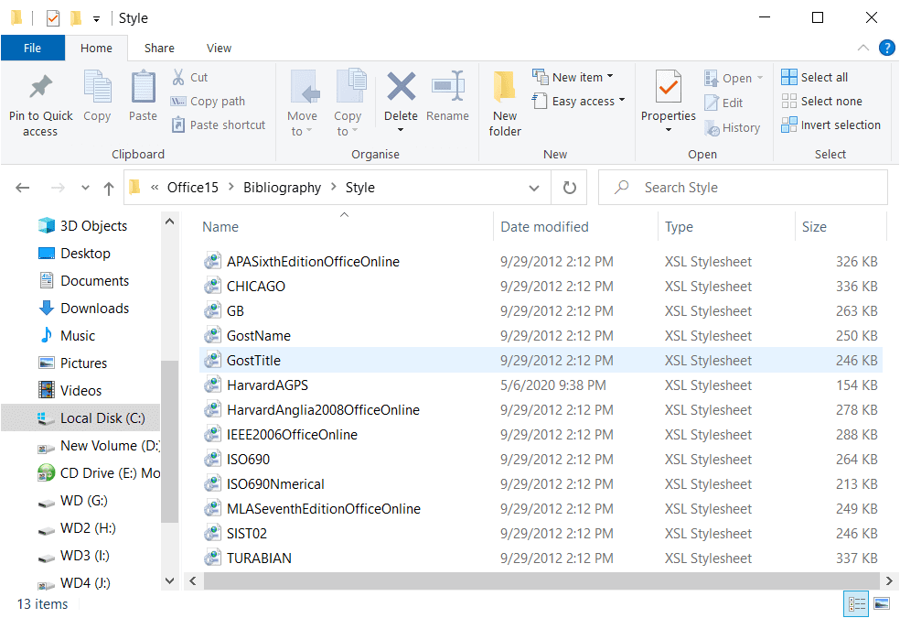Screen dimensions: 900x618
Task: Sort by the Type column header
Action: click(x=726, y=227)
